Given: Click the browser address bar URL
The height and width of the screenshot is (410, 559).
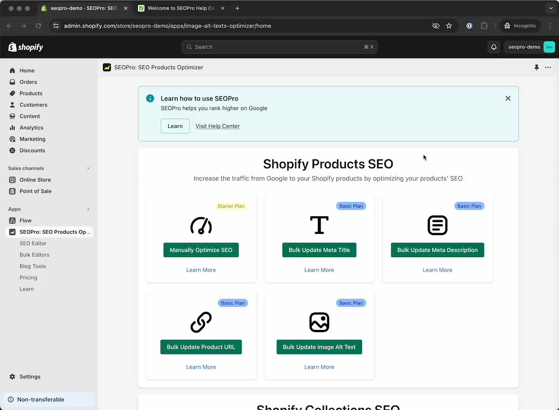Looking at the screenshot, I should (x=167, y=26).
